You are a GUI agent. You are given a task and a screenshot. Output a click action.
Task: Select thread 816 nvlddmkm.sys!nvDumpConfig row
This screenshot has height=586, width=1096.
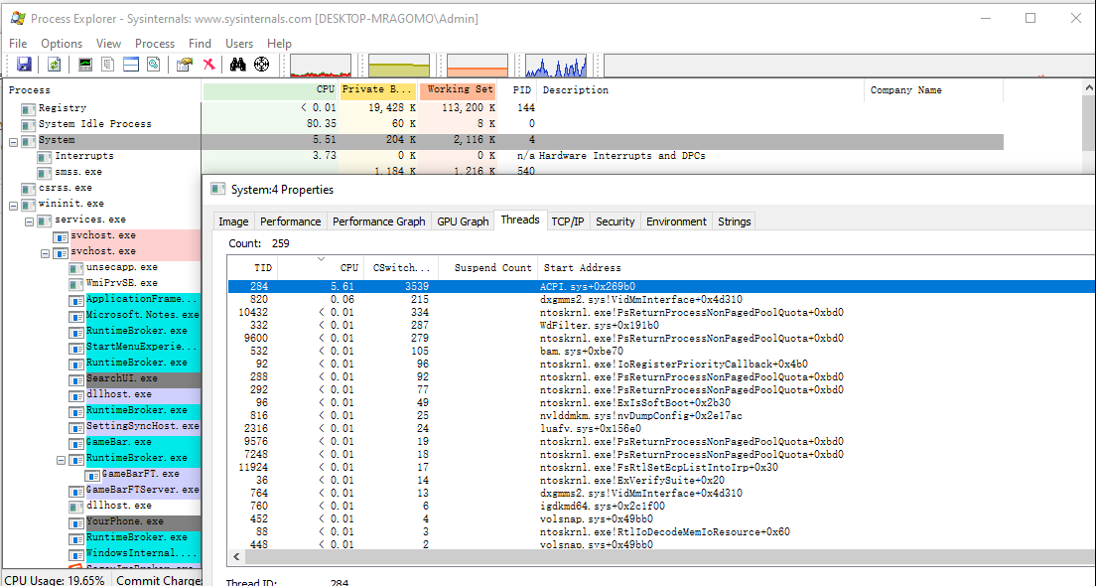[661, 415]
